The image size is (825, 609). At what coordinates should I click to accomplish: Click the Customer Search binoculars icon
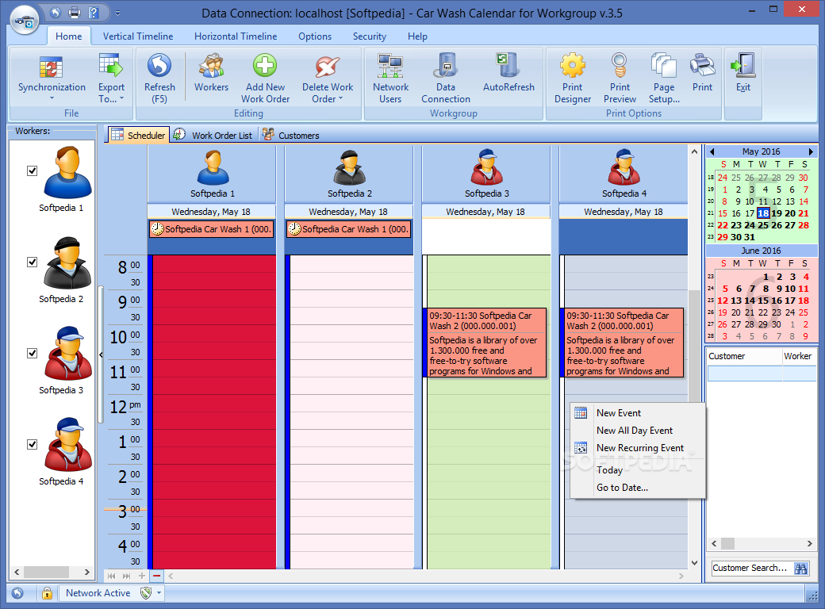point(800,568)
